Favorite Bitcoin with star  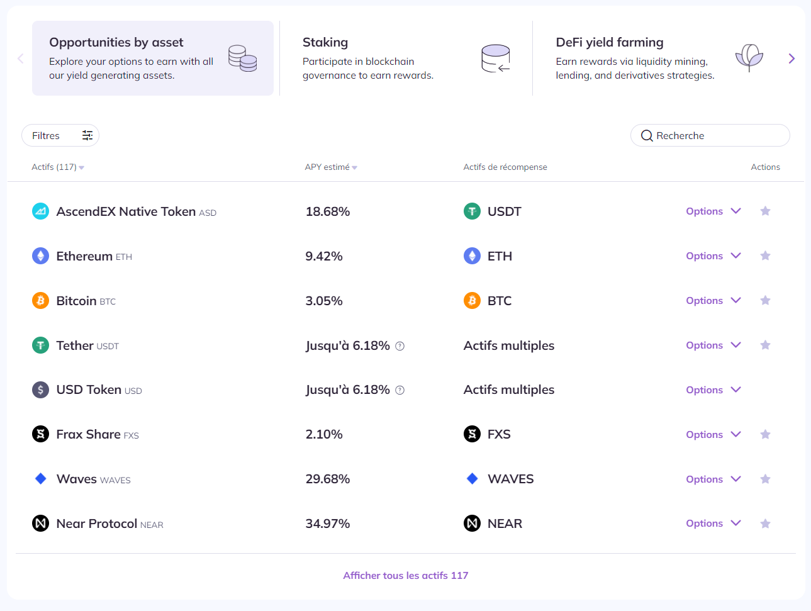tap(765, 300)
